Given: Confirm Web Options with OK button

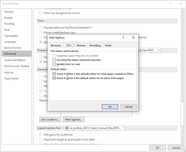Looking at the screenshot, I should [110, 107].
